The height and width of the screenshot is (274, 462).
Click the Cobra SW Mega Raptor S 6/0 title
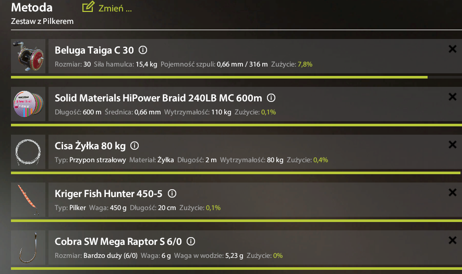click(x=118, y=242)
